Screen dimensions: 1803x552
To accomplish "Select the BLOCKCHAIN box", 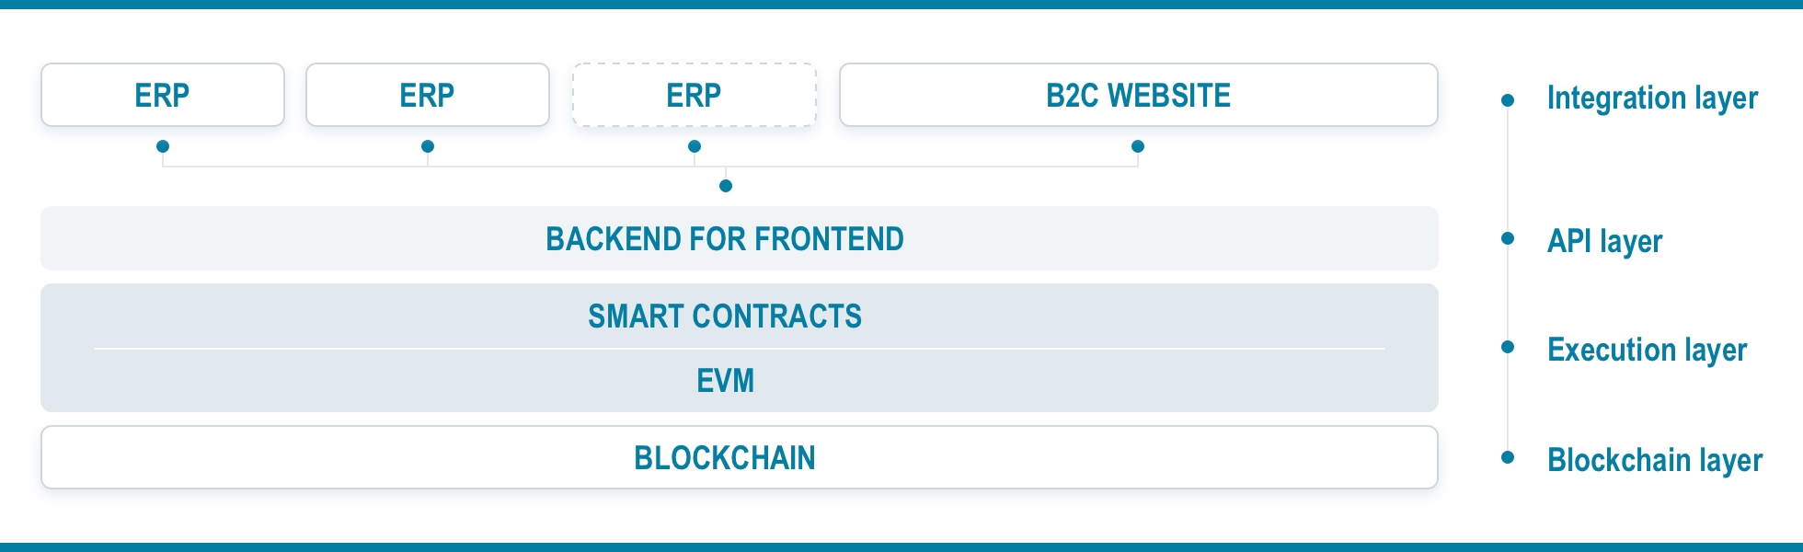I will (x=740, y=457).
